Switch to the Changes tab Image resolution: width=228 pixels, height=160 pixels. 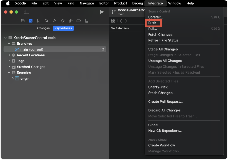tap(43, 28)
